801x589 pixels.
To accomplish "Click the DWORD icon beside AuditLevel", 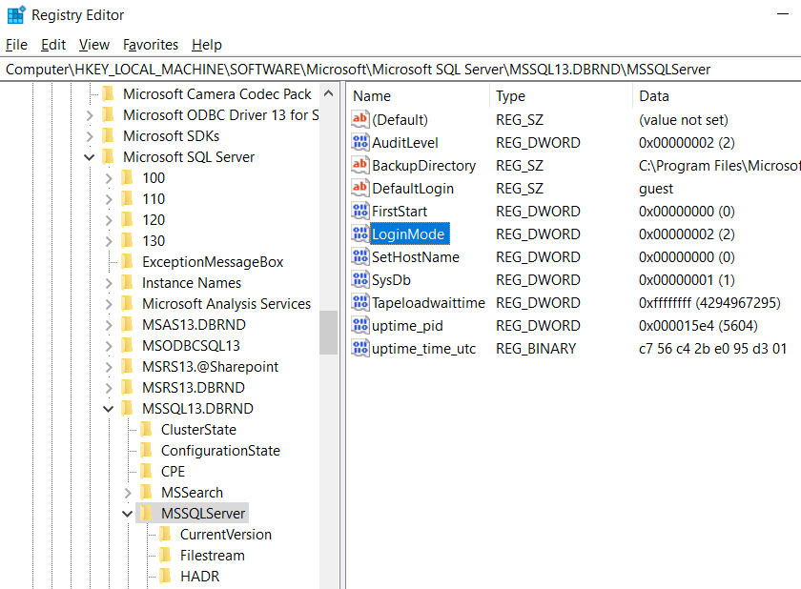I will [x=360, y=142].
